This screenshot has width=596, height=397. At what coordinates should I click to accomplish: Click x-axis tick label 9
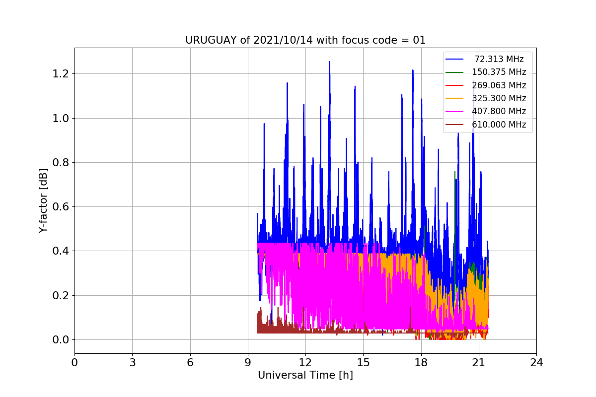(248, 363)
